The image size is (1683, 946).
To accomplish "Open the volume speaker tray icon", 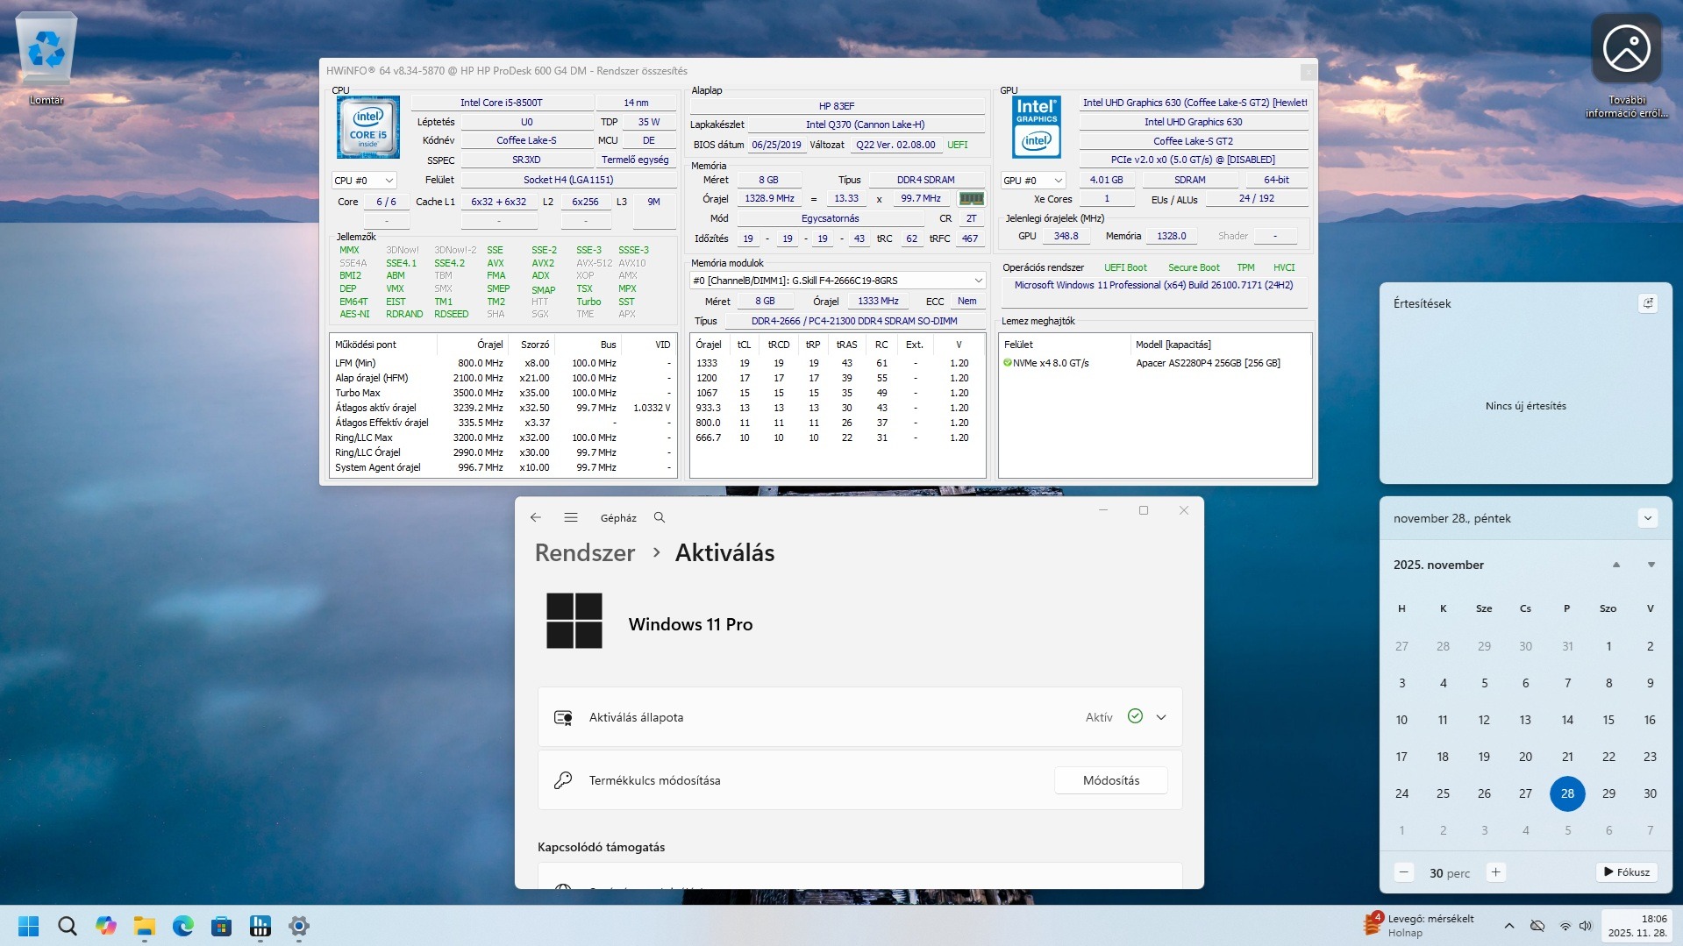I will [x=1586, y=926].
